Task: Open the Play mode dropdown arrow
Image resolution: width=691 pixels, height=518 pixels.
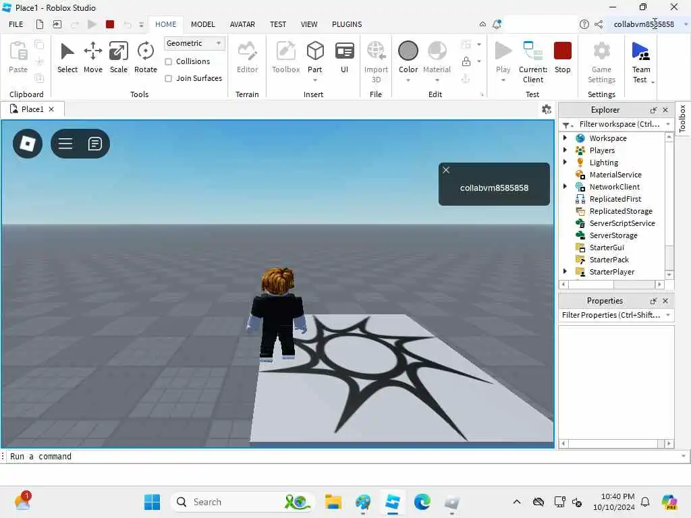Action: click(503, 80)
